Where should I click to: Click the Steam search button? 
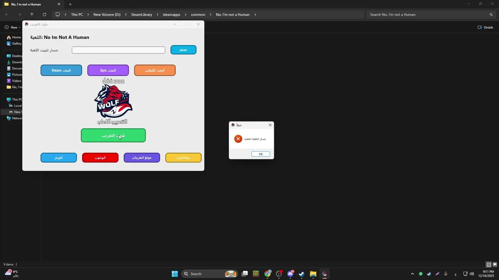[x=61, y=70]
